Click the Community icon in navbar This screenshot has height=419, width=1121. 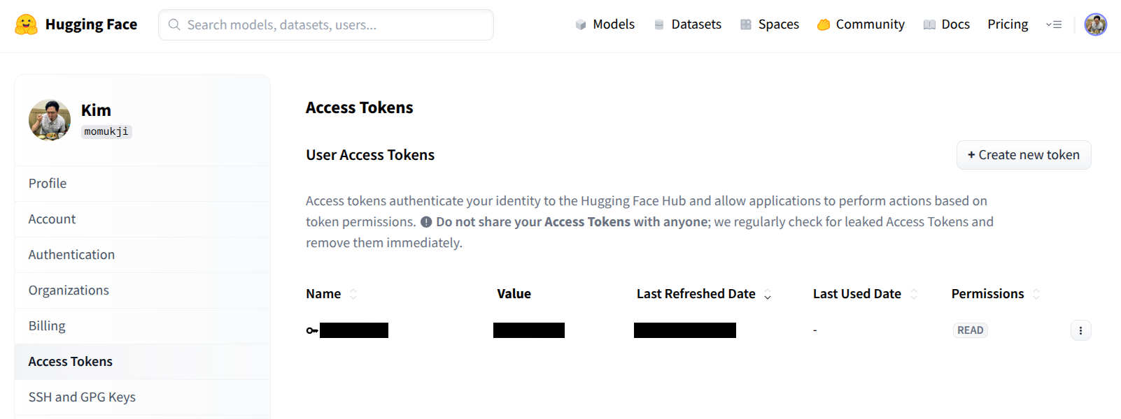pyautogui.click(x=824, y=24)
